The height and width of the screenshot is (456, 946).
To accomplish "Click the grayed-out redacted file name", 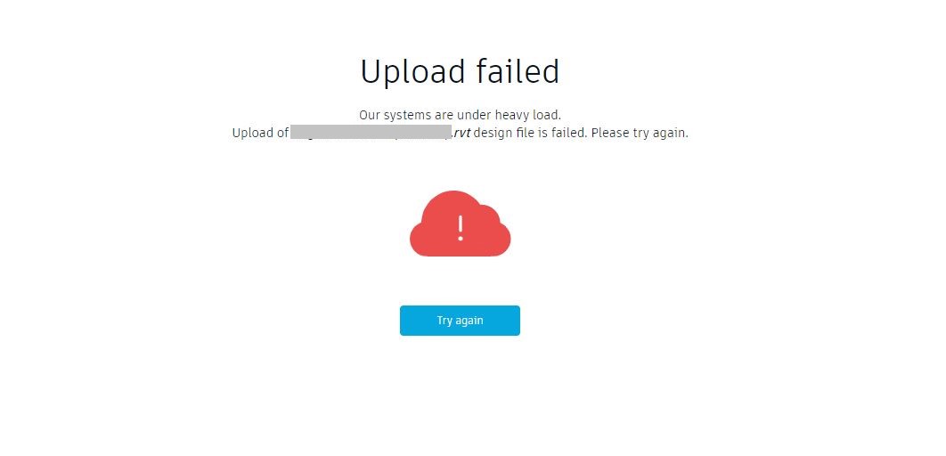I will [x=371, y=132].
